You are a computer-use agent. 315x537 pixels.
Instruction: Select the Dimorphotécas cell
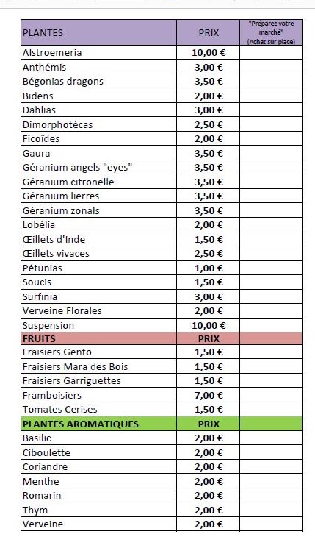(99, 124)
